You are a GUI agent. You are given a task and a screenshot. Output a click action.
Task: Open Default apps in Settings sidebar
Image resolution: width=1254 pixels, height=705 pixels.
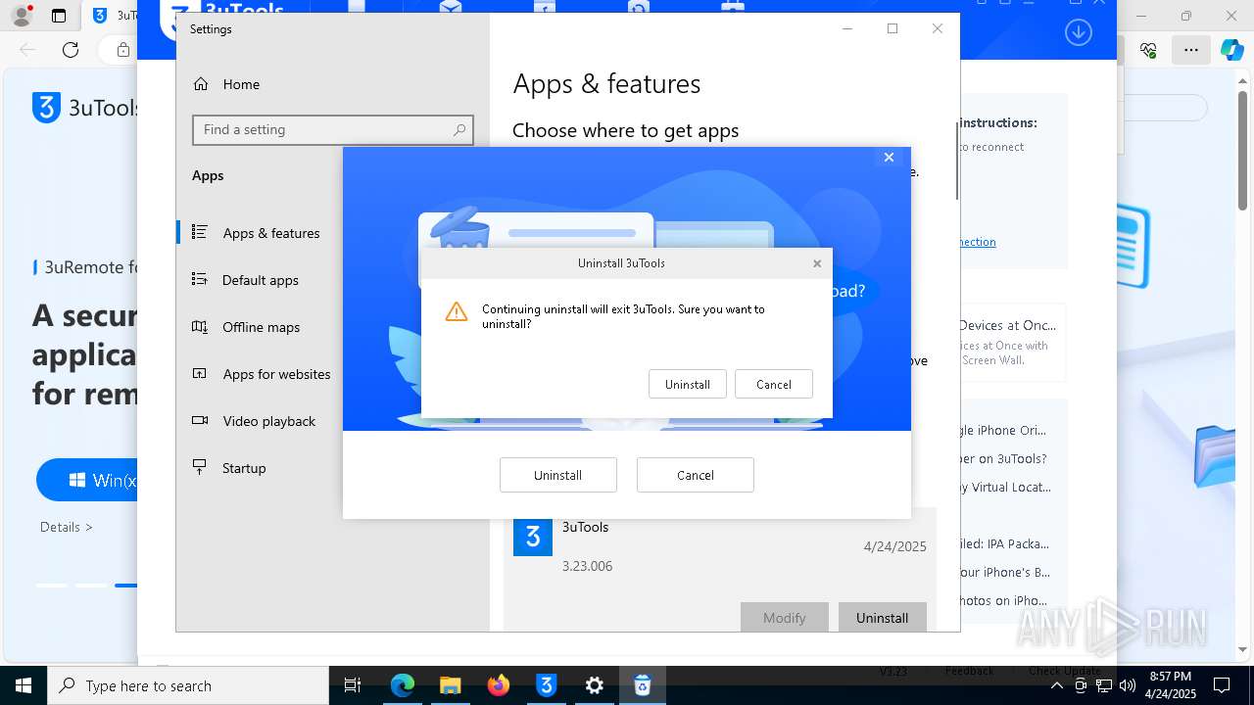click(x=260, y=280)
